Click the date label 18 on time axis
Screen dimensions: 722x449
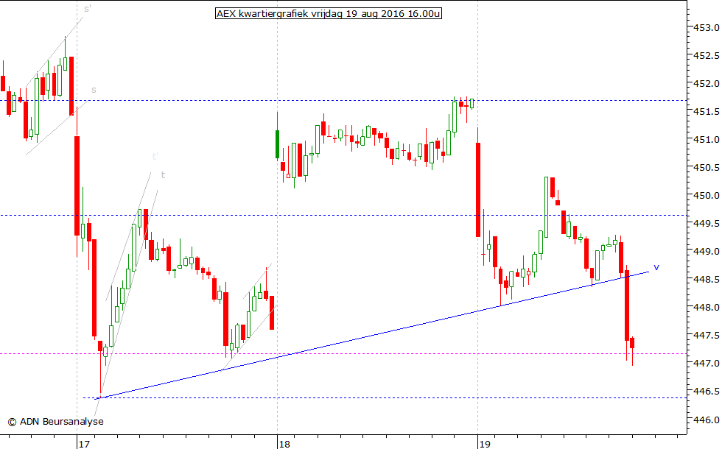tap(284, 444)
